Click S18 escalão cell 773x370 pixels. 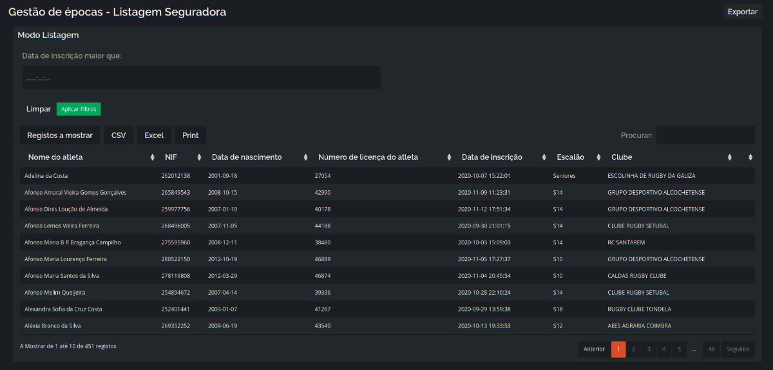[x=558, y=309]
